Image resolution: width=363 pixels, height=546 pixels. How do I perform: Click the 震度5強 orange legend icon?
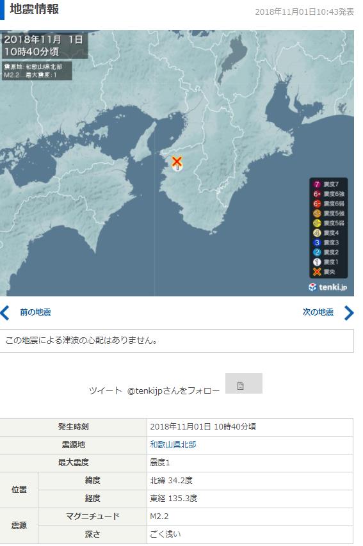pyautogui.click(x=317, y=213)
